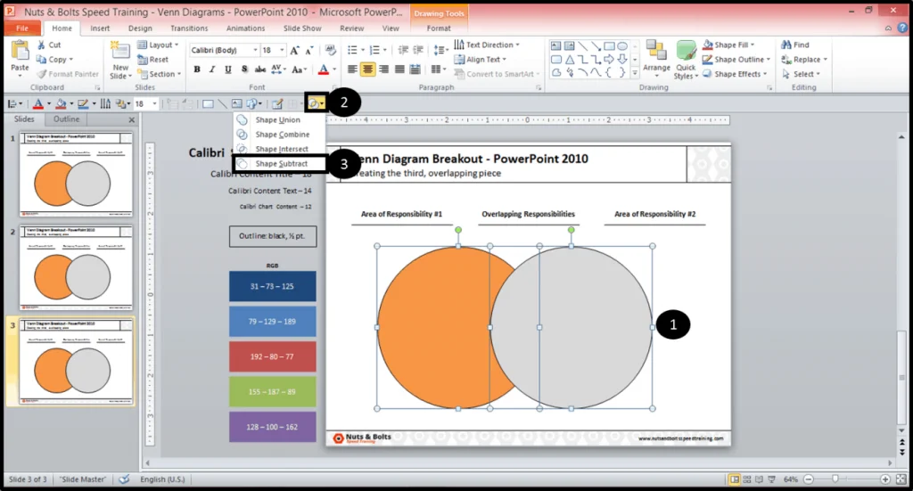Choose Shape Combine from menu
The width and height of the screenshot is (913, 491).
(x=278, y=135)
